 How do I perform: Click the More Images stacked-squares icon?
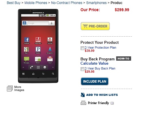(x=10, y=88)
